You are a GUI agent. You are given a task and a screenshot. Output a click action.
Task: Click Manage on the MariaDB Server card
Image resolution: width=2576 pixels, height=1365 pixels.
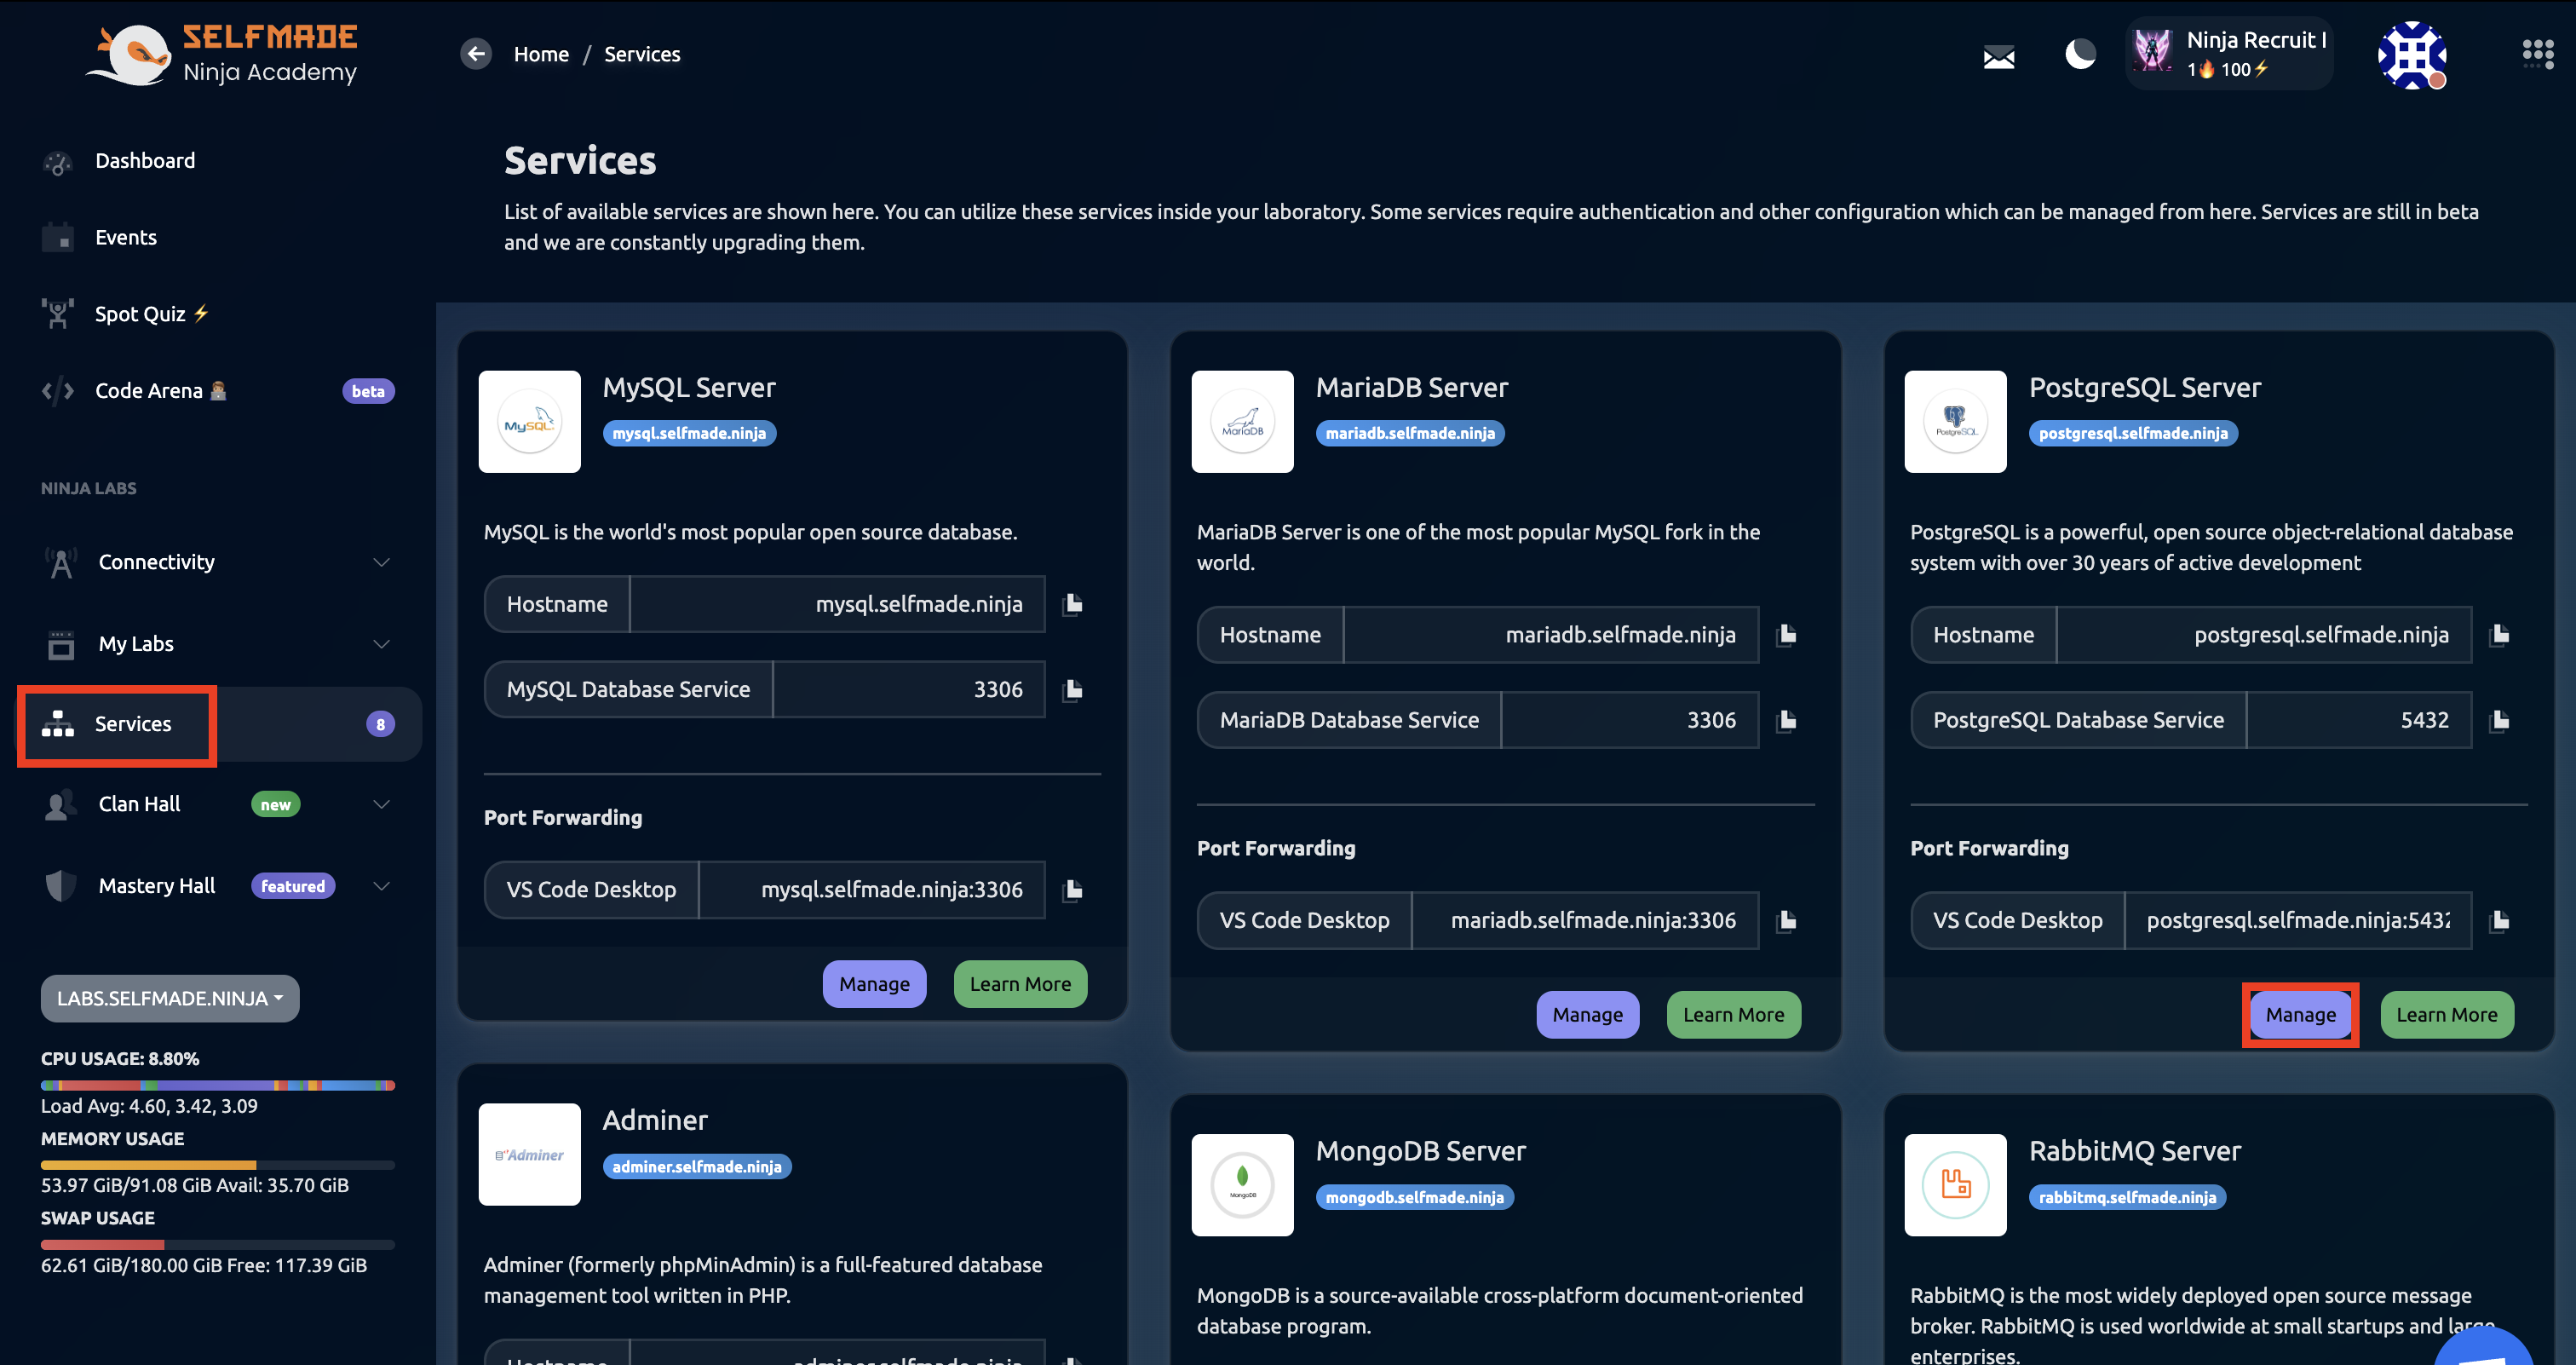click(1587, 1015)
